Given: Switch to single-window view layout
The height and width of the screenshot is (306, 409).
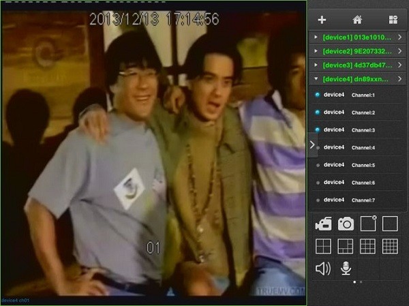Looking at the screenshot, I should click(390, 224).
